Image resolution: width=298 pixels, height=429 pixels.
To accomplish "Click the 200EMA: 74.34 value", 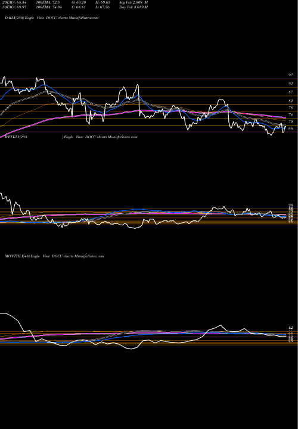I will point(48,7).
